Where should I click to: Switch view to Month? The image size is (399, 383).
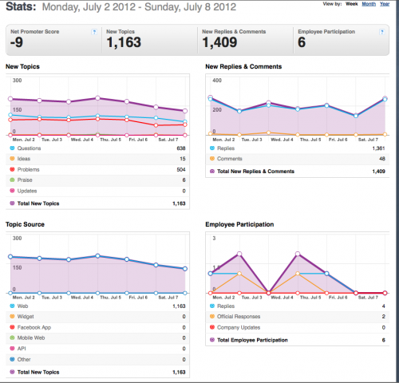coord(369,4)
